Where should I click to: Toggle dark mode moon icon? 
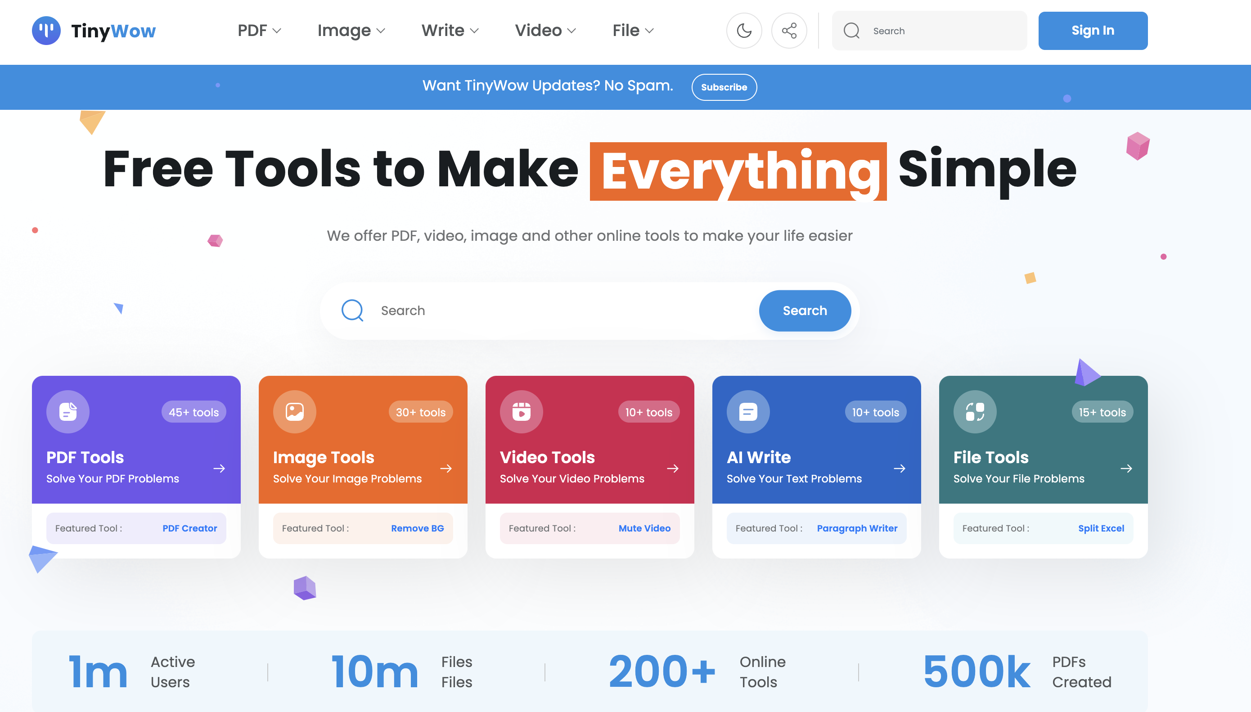pyautogui.click(x=743, y=31)
